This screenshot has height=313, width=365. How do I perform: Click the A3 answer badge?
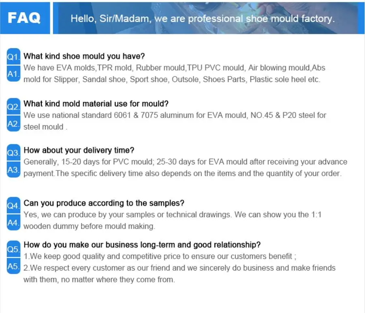(x=13, y=170)
